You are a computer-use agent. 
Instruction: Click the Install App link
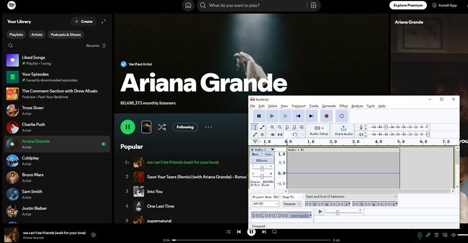(445, 5)
